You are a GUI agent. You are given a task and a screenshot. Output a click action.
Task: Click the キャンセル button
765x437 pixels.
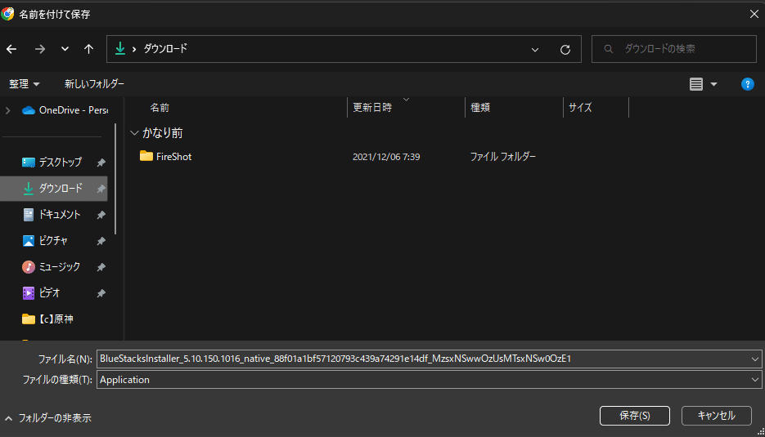coord(716,416)
